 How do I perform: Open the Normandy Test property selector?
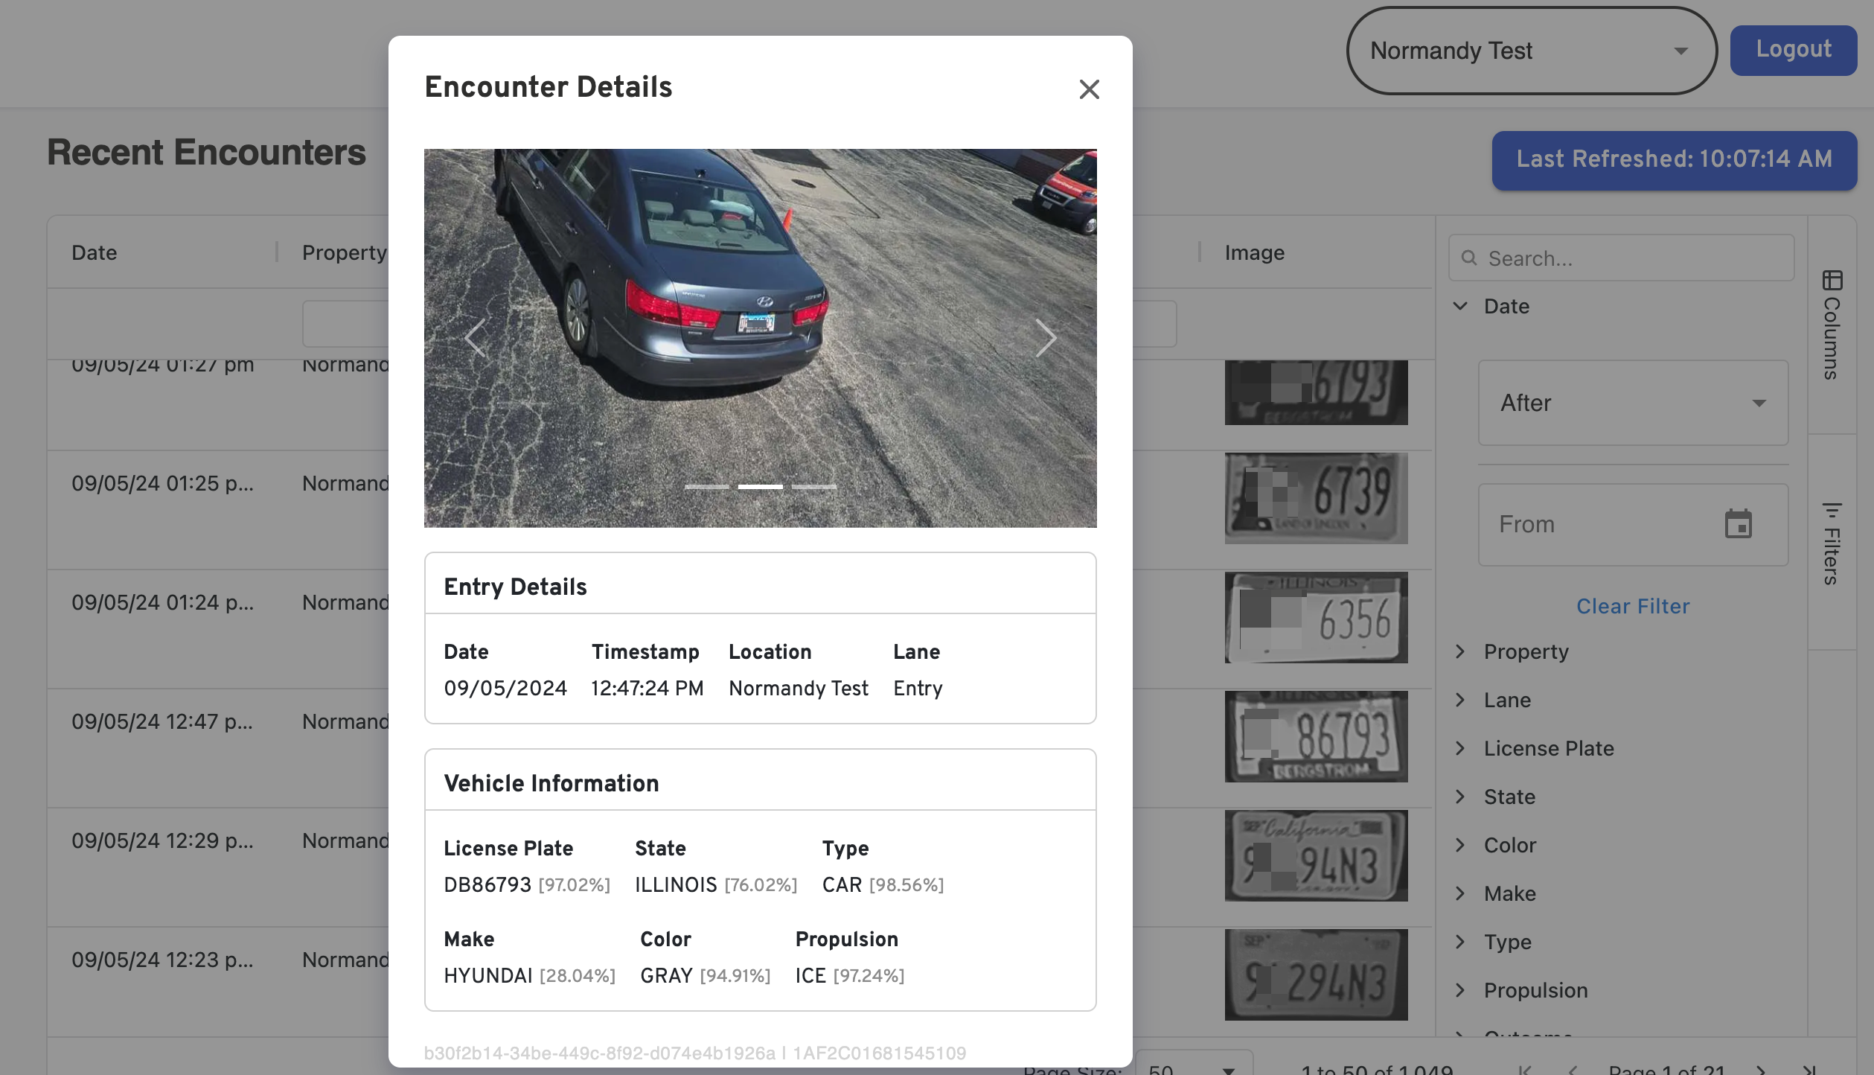pyautogui.click(x=1531, y=51)
